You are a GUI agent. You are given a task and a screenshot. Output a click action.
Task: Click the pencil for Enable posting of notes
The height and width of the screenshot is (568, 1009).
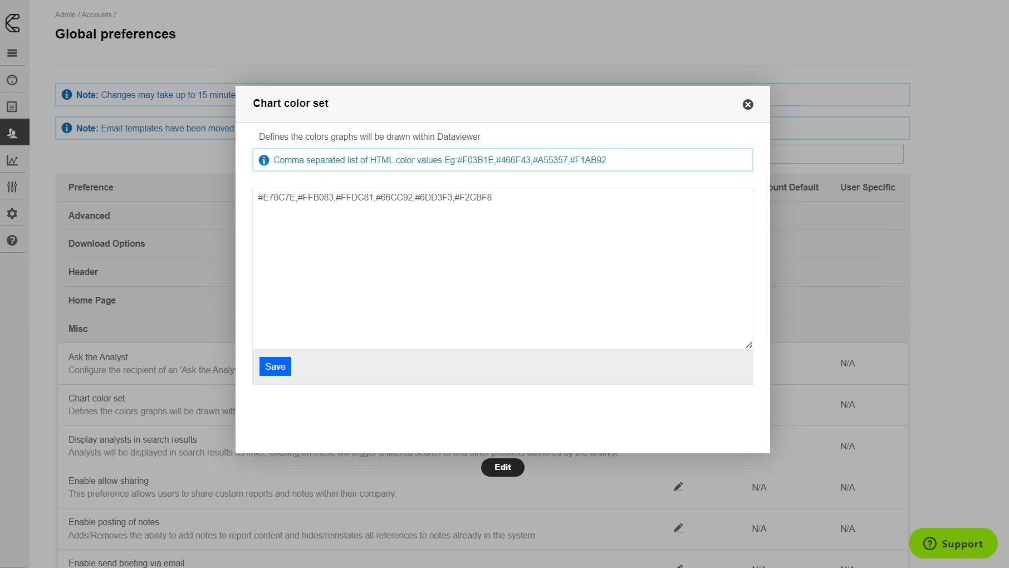678,528
